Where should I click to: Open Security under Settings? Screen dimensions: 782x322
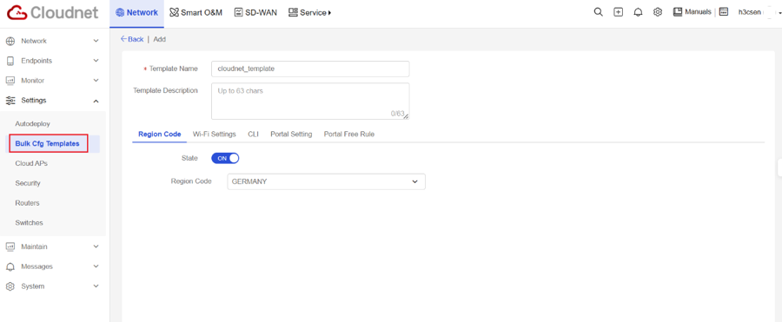[x=28, y=183]
